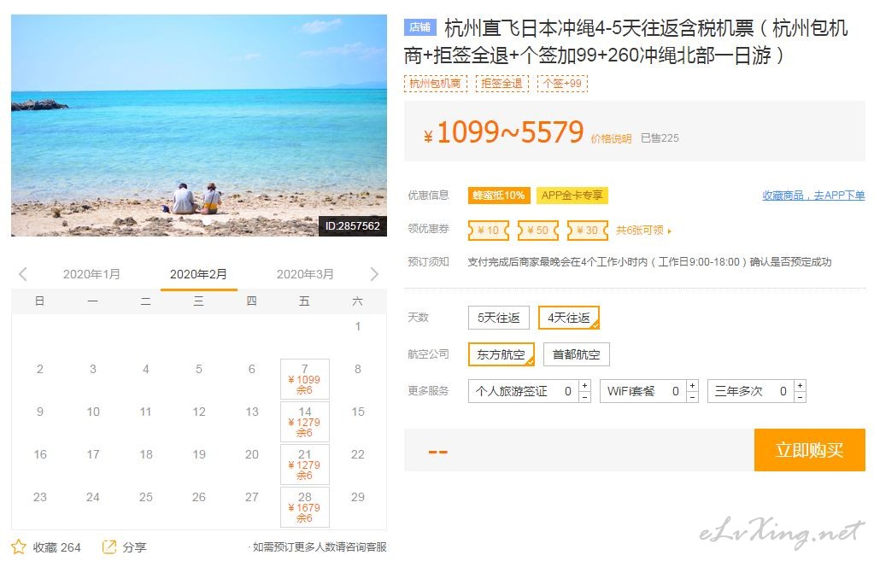Screen dimensions: 874x561
Task: Click the blue 店铺 badge
Action: tap(419, 27)
